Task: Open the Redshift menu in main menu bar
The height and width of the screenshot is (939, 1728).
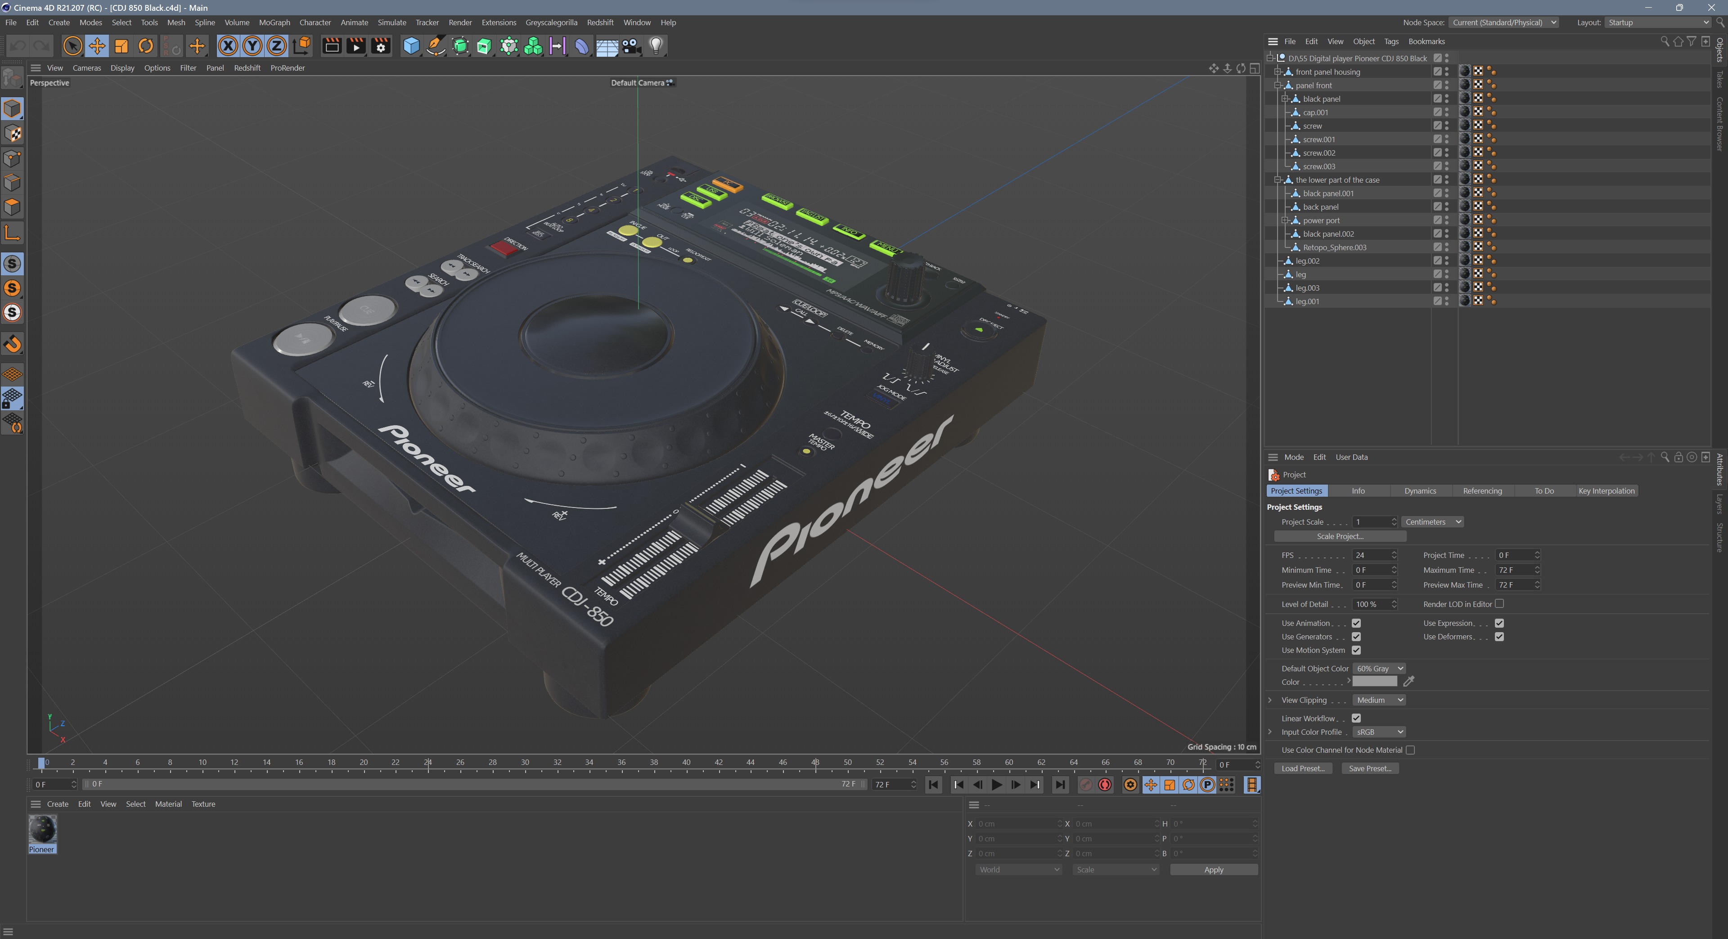Action: point(600,22)
